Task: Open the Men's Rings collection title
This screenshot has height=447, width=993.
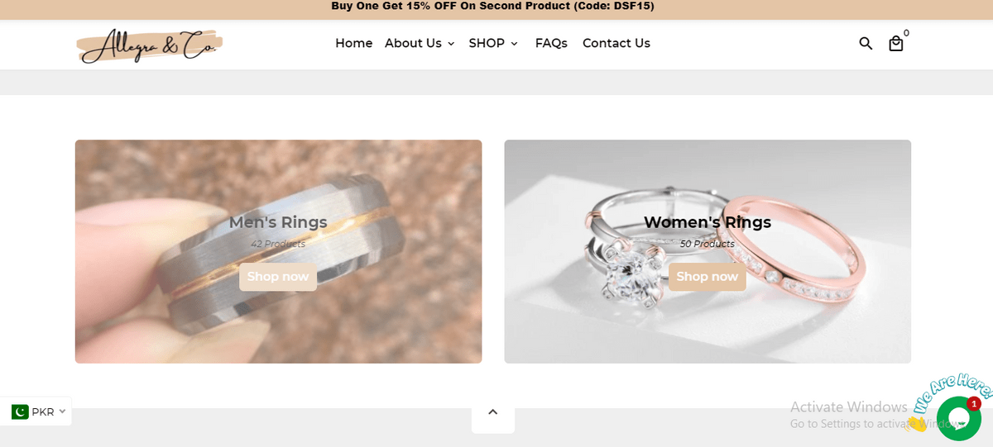Action: pyautogui.click(x=278, y=222)
